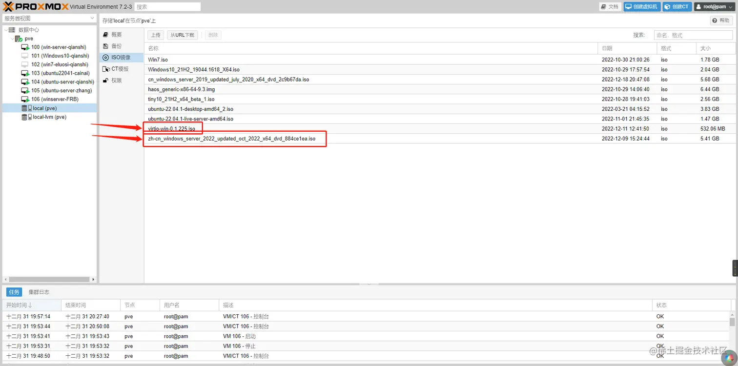This screenshot has width=738, height=366.
Task: Select Windows10_21H2_19044.1618_X64.iso row
Action: [x=439, y=70]
